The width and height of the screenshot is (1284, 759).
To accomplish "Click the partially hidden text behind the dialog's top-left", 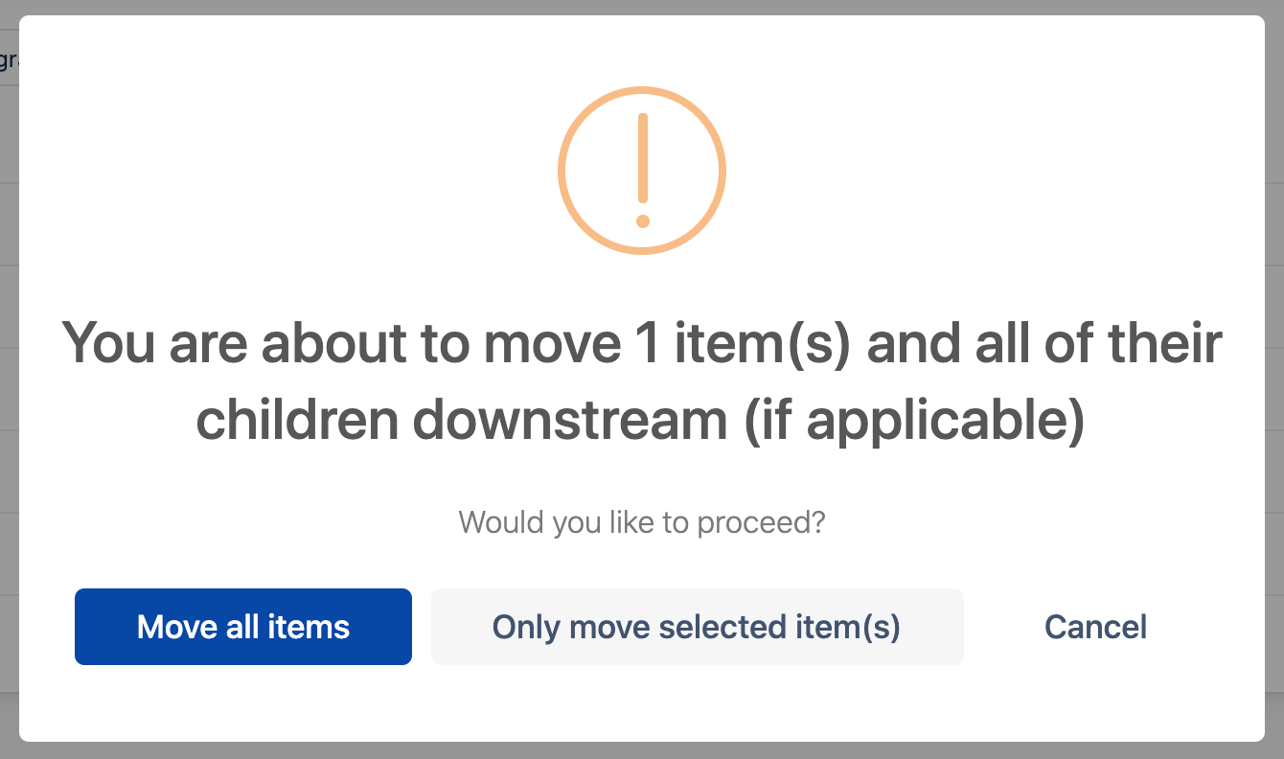I will coord(9,61).
